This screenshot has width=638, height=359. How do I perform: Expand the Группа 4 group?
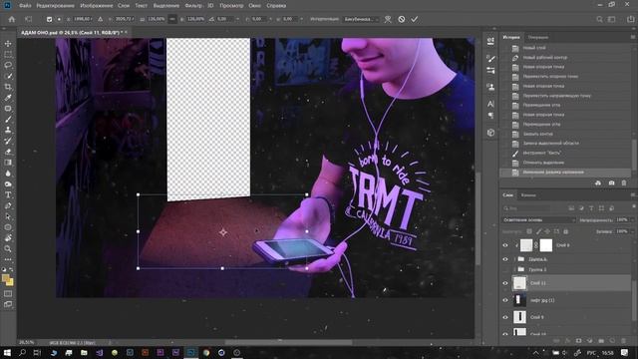[x=514, y=259]
